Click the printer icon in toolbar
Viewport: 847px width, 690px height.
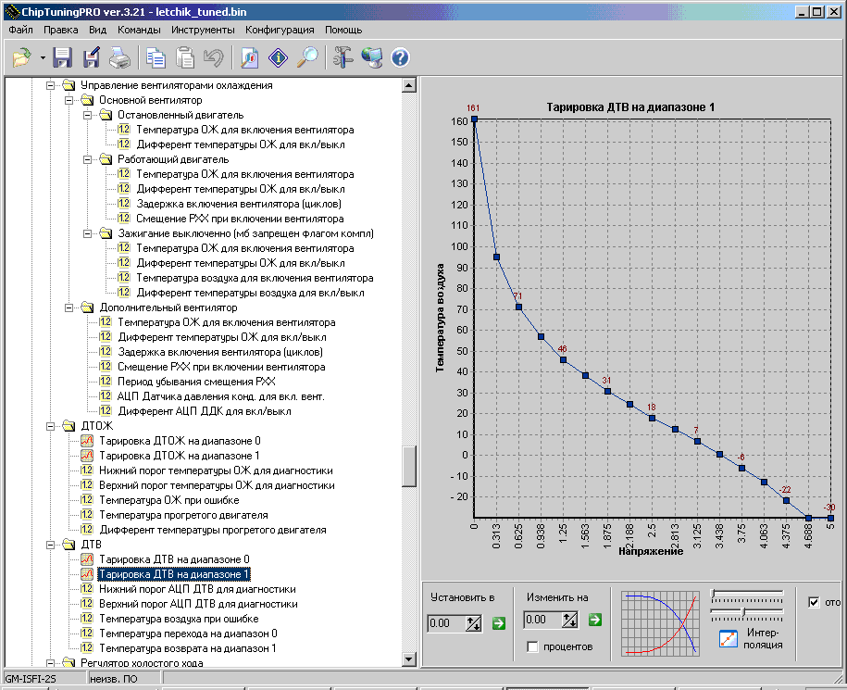pos(120,58)
